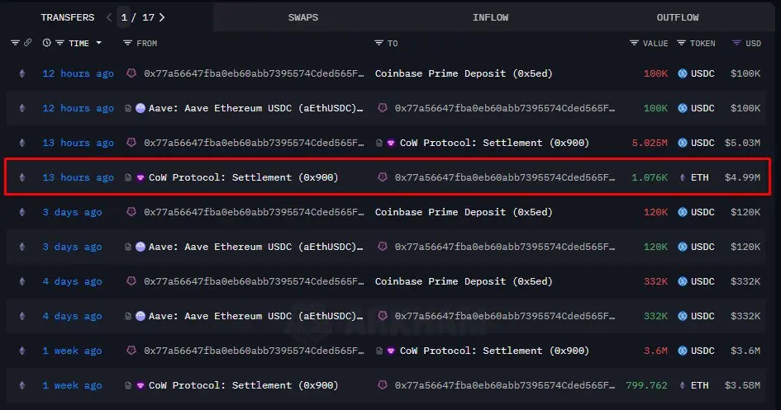Go to the previous transfers page

coord(109,17)
